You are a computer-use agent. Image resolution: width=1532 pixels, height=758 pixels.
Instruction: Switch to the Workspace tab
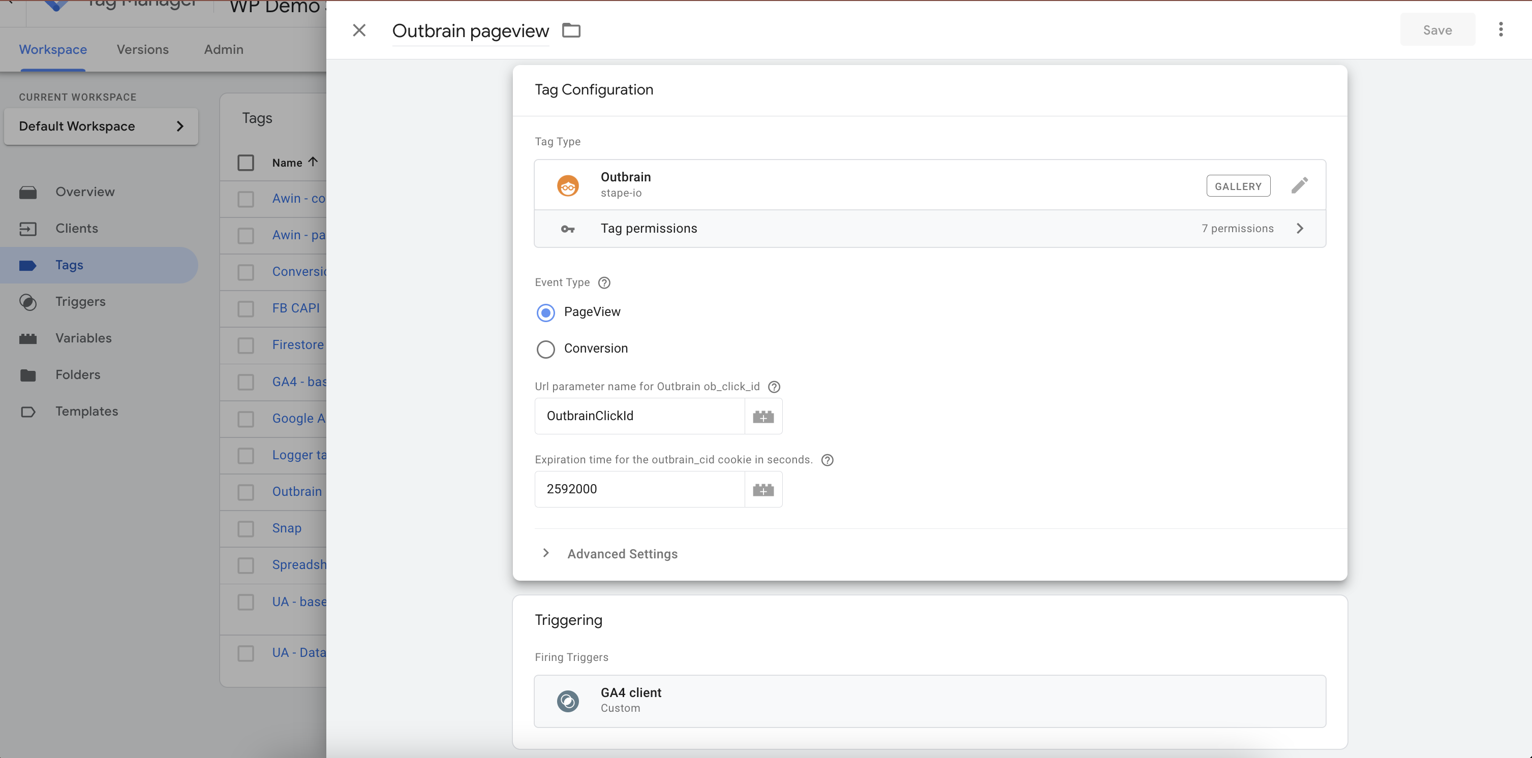pyautogui.click(x=53, y=49)
